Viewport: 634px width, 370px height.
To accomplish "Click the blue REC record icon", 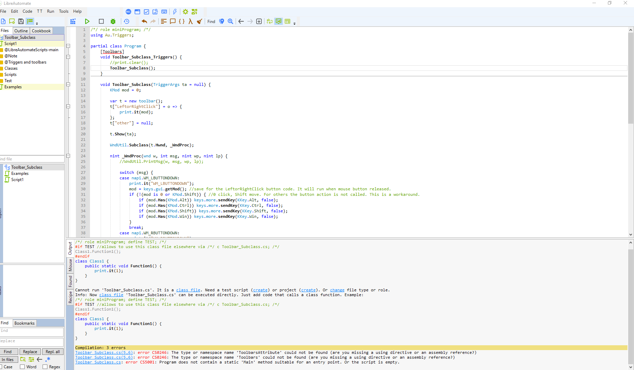I will [128, 12].
